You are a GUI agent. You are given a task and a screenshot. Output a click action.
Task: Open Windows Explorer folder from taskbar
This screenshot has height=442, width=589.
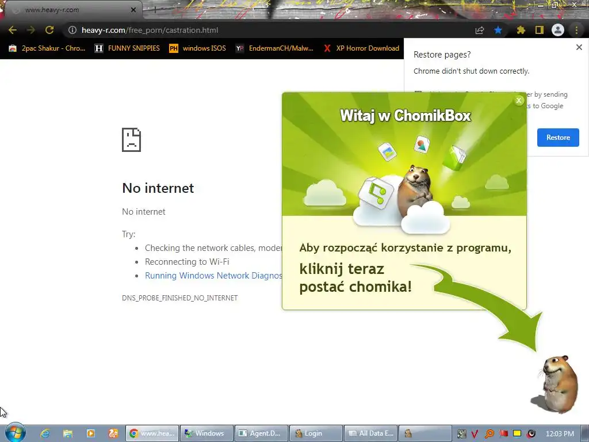pos(68,433)
